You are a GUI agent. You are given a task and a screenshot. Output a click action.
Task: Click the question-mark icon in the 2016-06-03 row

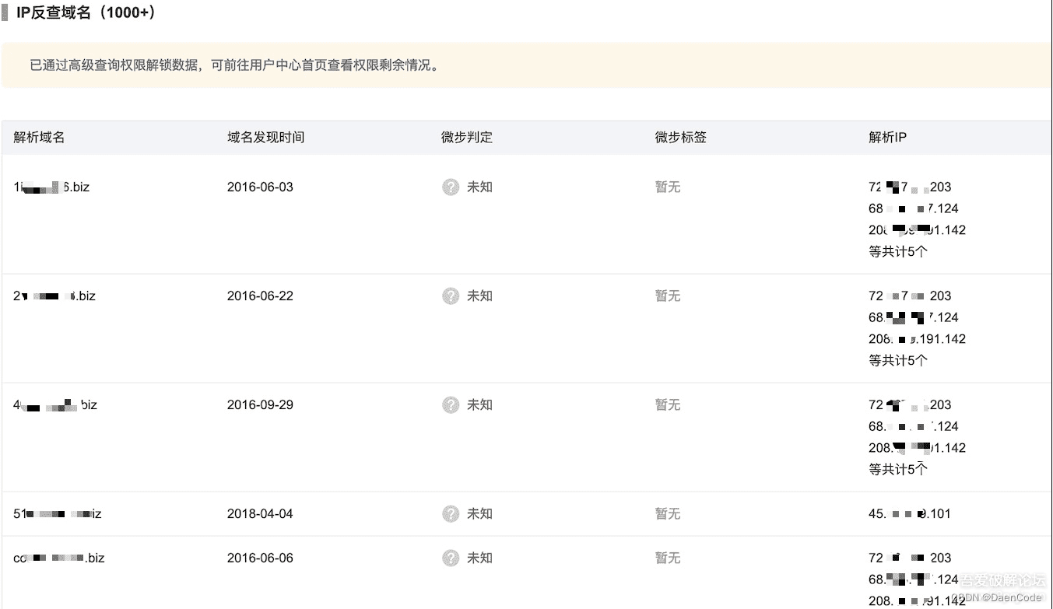coord(451,187)
